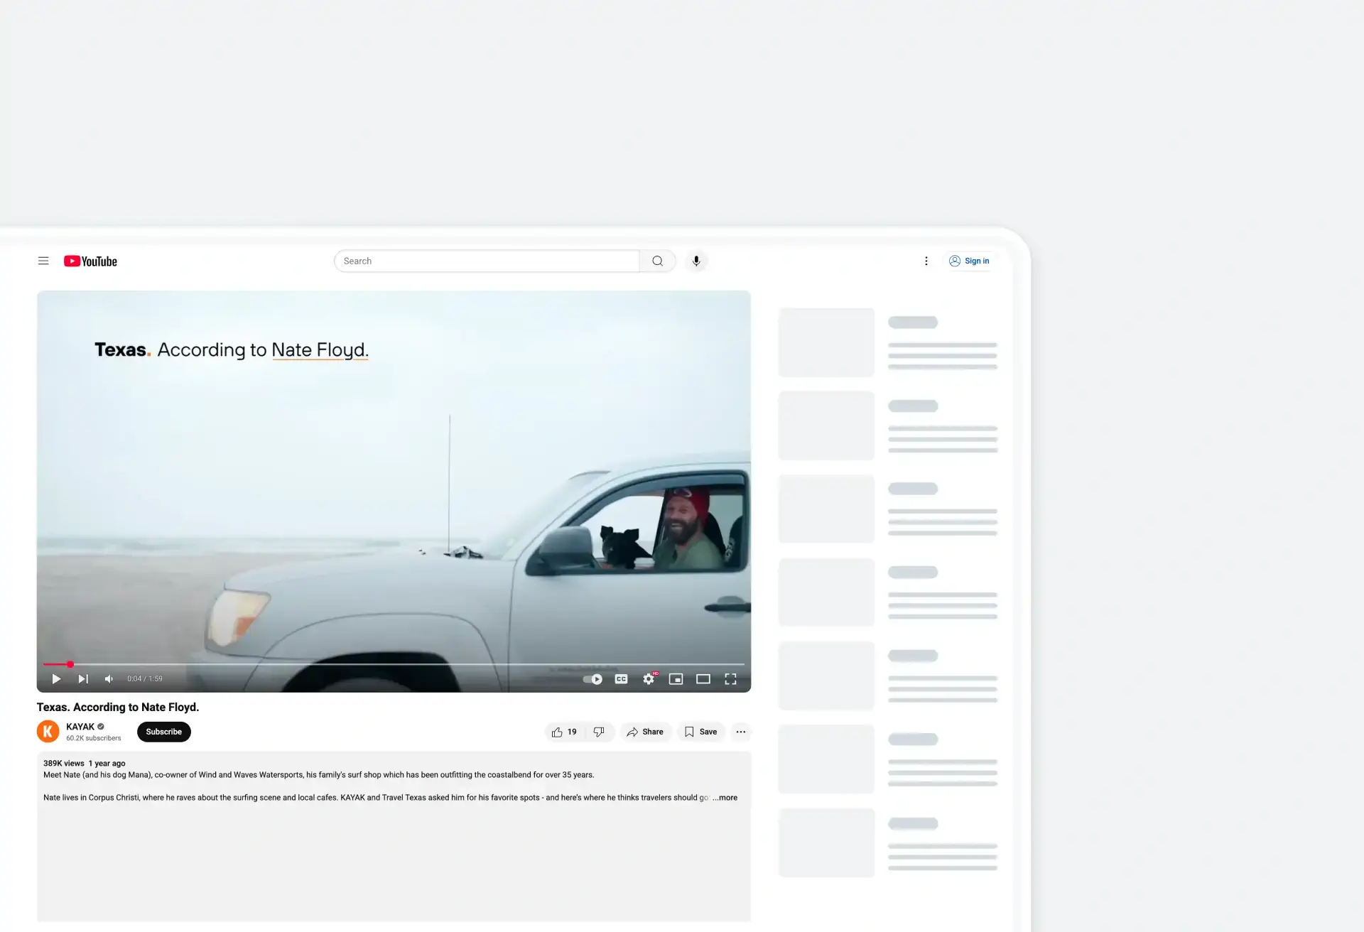Click the KAYAK channel avatar
The width and height of the screenshot is (1364, 932).
[48, 731]
